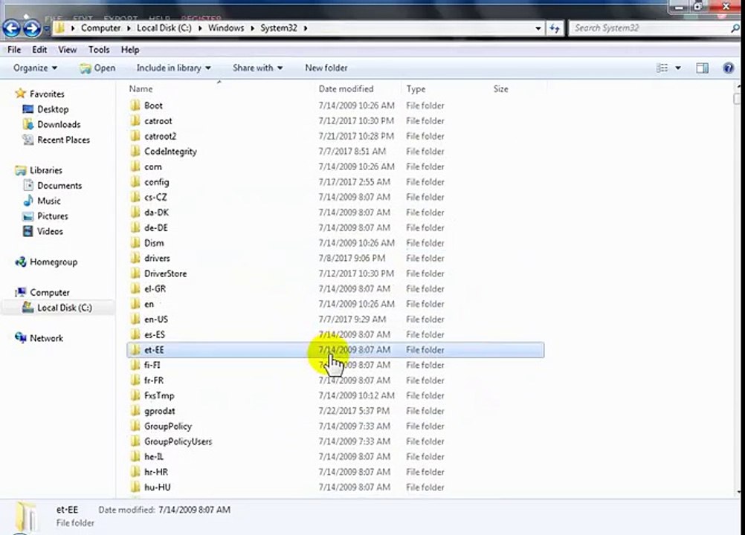The width and height of the screenshot is (745, 535).
Task: Open the Music library
Action: (49, 201)
